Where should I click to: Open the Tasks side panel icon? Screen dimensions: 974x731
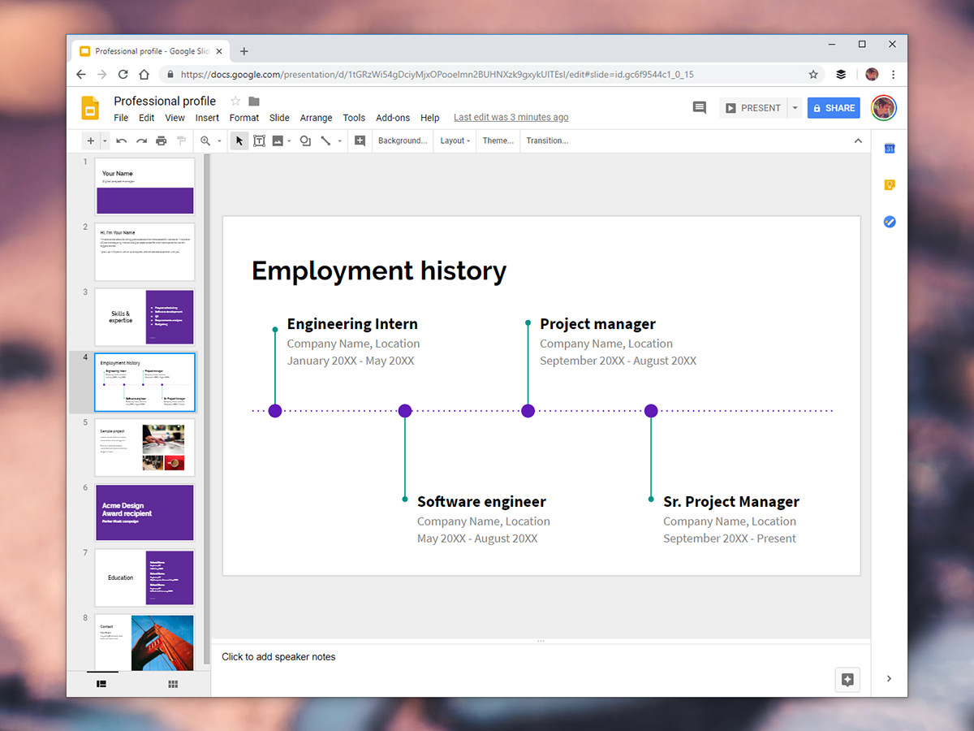click(x=889, y=222)
